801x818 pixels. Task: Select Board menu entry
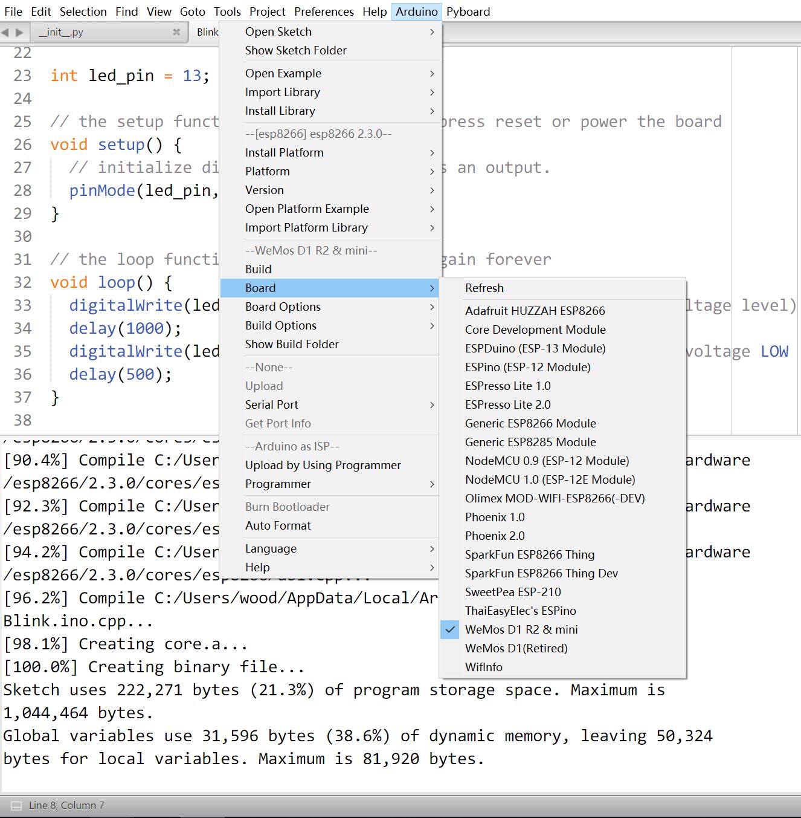[x=330, y=288]
